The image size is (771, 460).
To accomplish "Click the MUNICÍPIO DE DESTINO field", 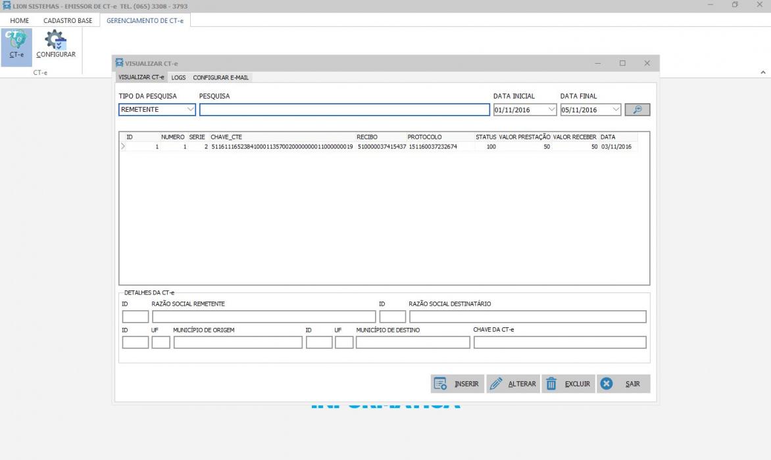I will pos(413,342).
